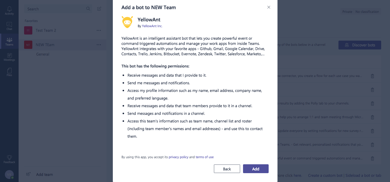Click the search magnifier icon
Image resolution: width=390 pixels, height=182 pixels.
pyautogui.click(x=88, y=9)
